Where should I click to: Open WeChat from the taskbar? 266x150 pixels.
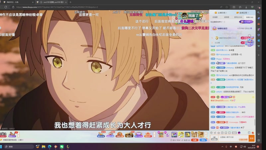tap(62, 147)
